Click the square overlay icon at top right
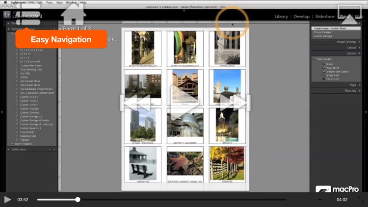The width and height of the screenshot is (368, 207). coord(349,15)
